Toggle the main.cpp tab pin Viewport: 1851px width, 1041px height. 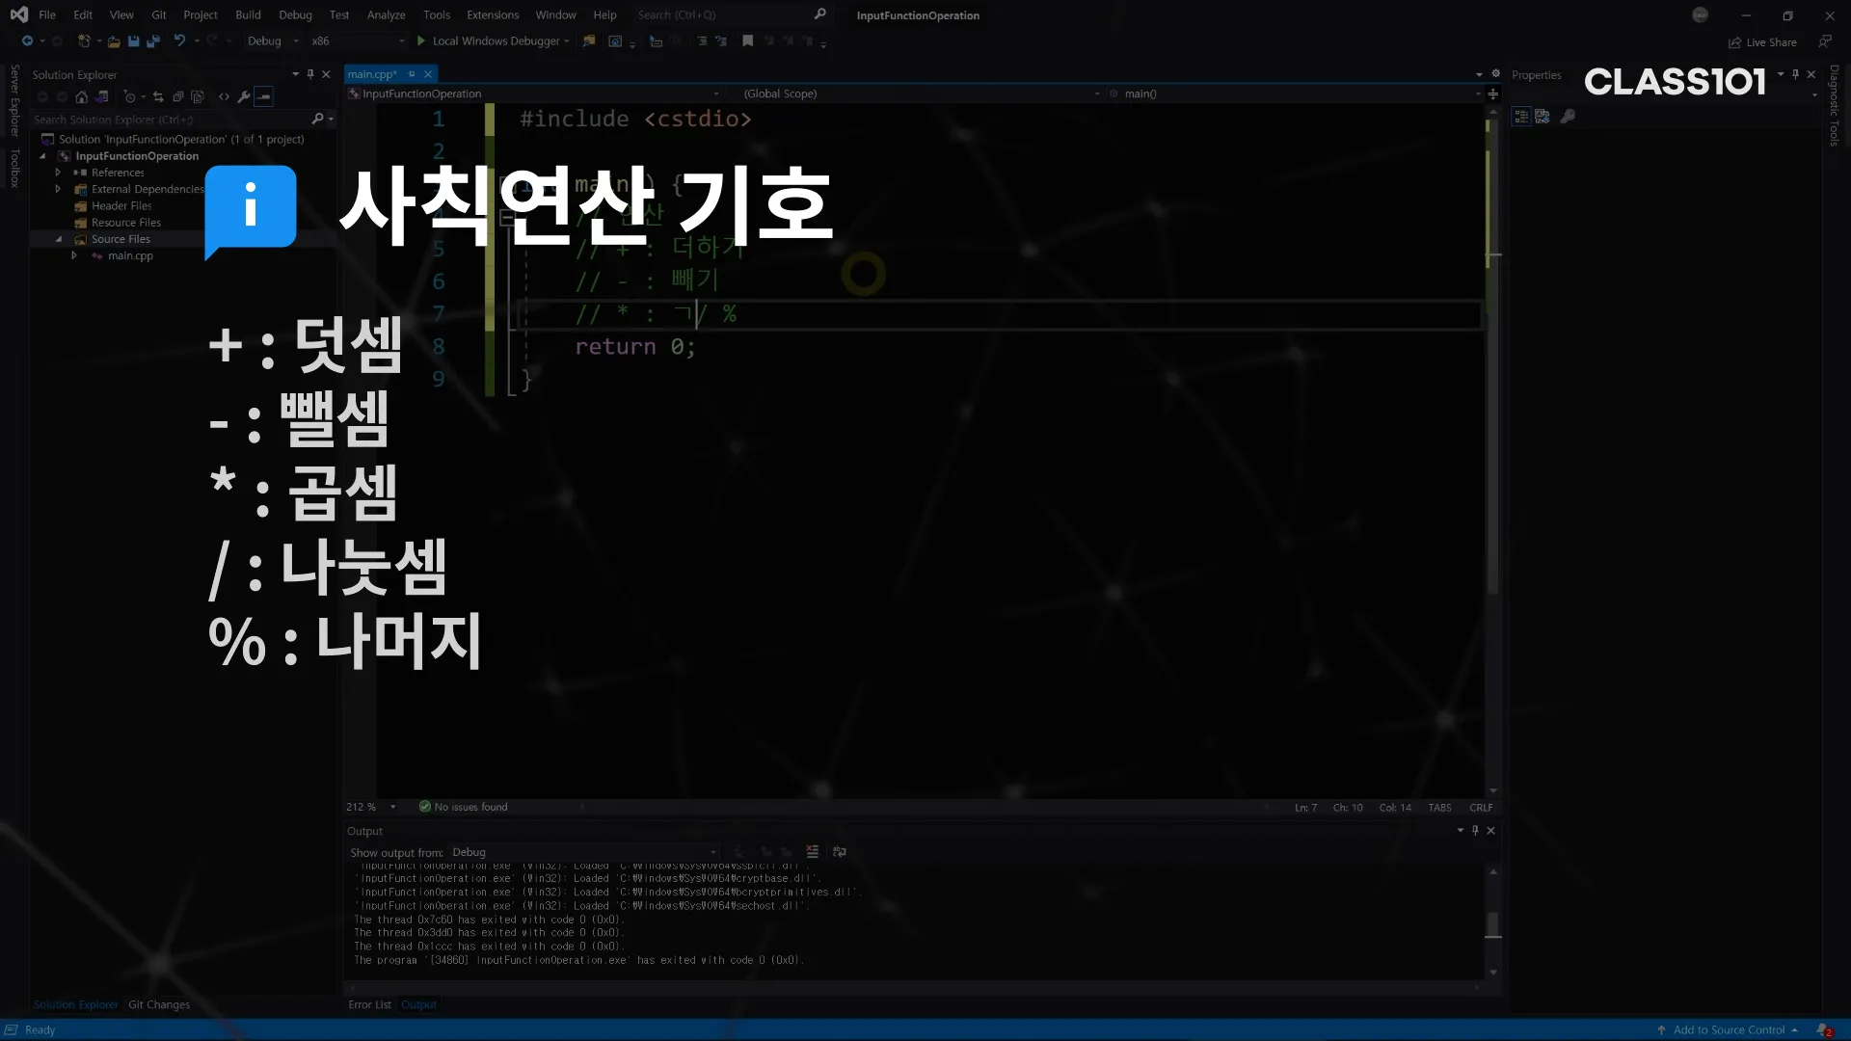pos(412,74)
